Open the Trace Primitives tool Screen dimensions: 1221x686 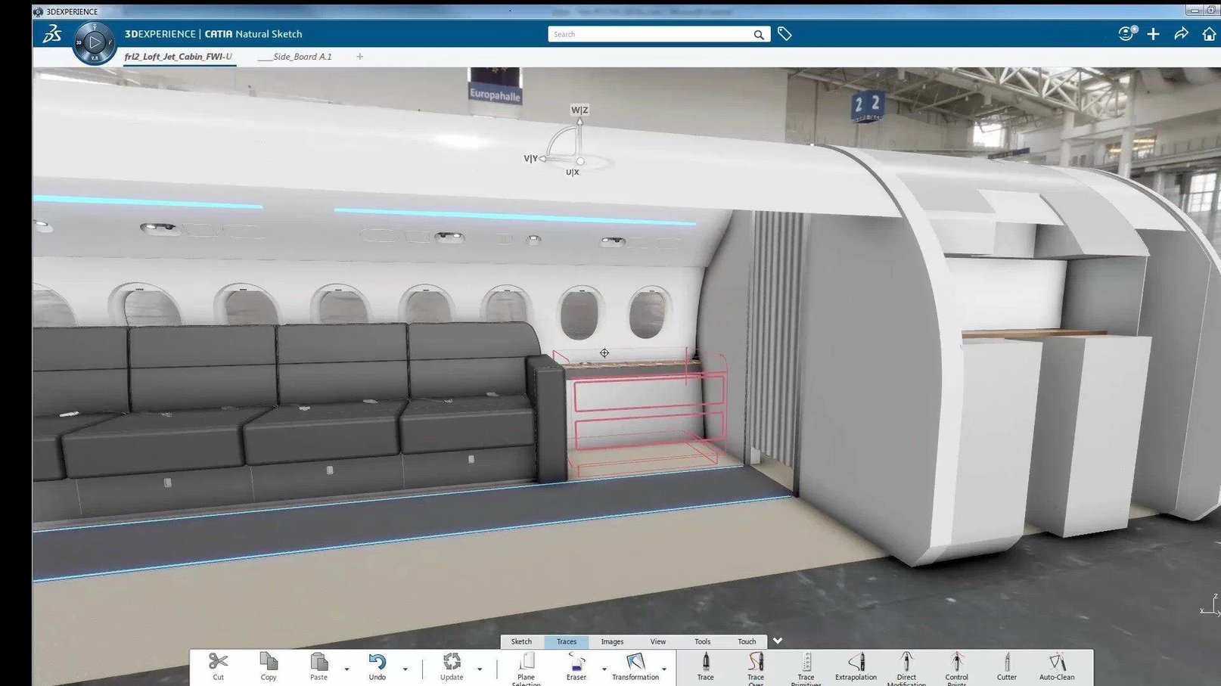(x=805, y=667)
